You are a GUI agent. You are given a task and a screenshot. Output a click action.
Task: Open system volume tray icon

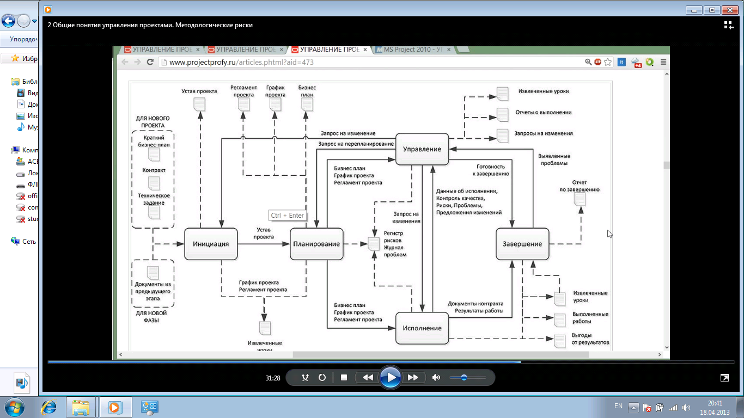pos(686,408)
